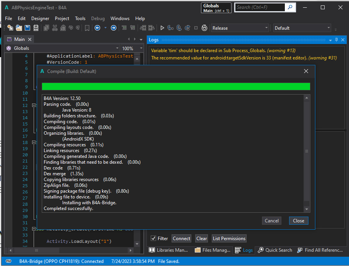Viewport: 349px width, 266px height.
Task: Click the compile log vertical scrollbar thumb
Action: 306,151
